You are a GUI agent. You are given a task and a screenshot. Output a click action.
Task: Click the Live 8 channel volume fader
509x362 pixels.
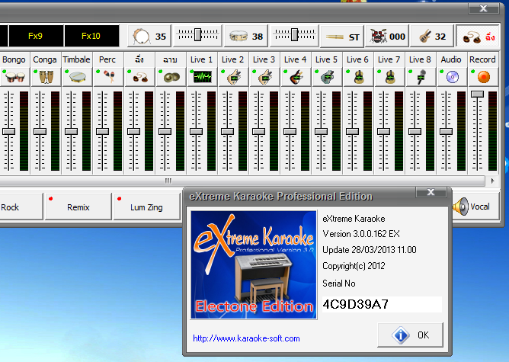[415, 132]
